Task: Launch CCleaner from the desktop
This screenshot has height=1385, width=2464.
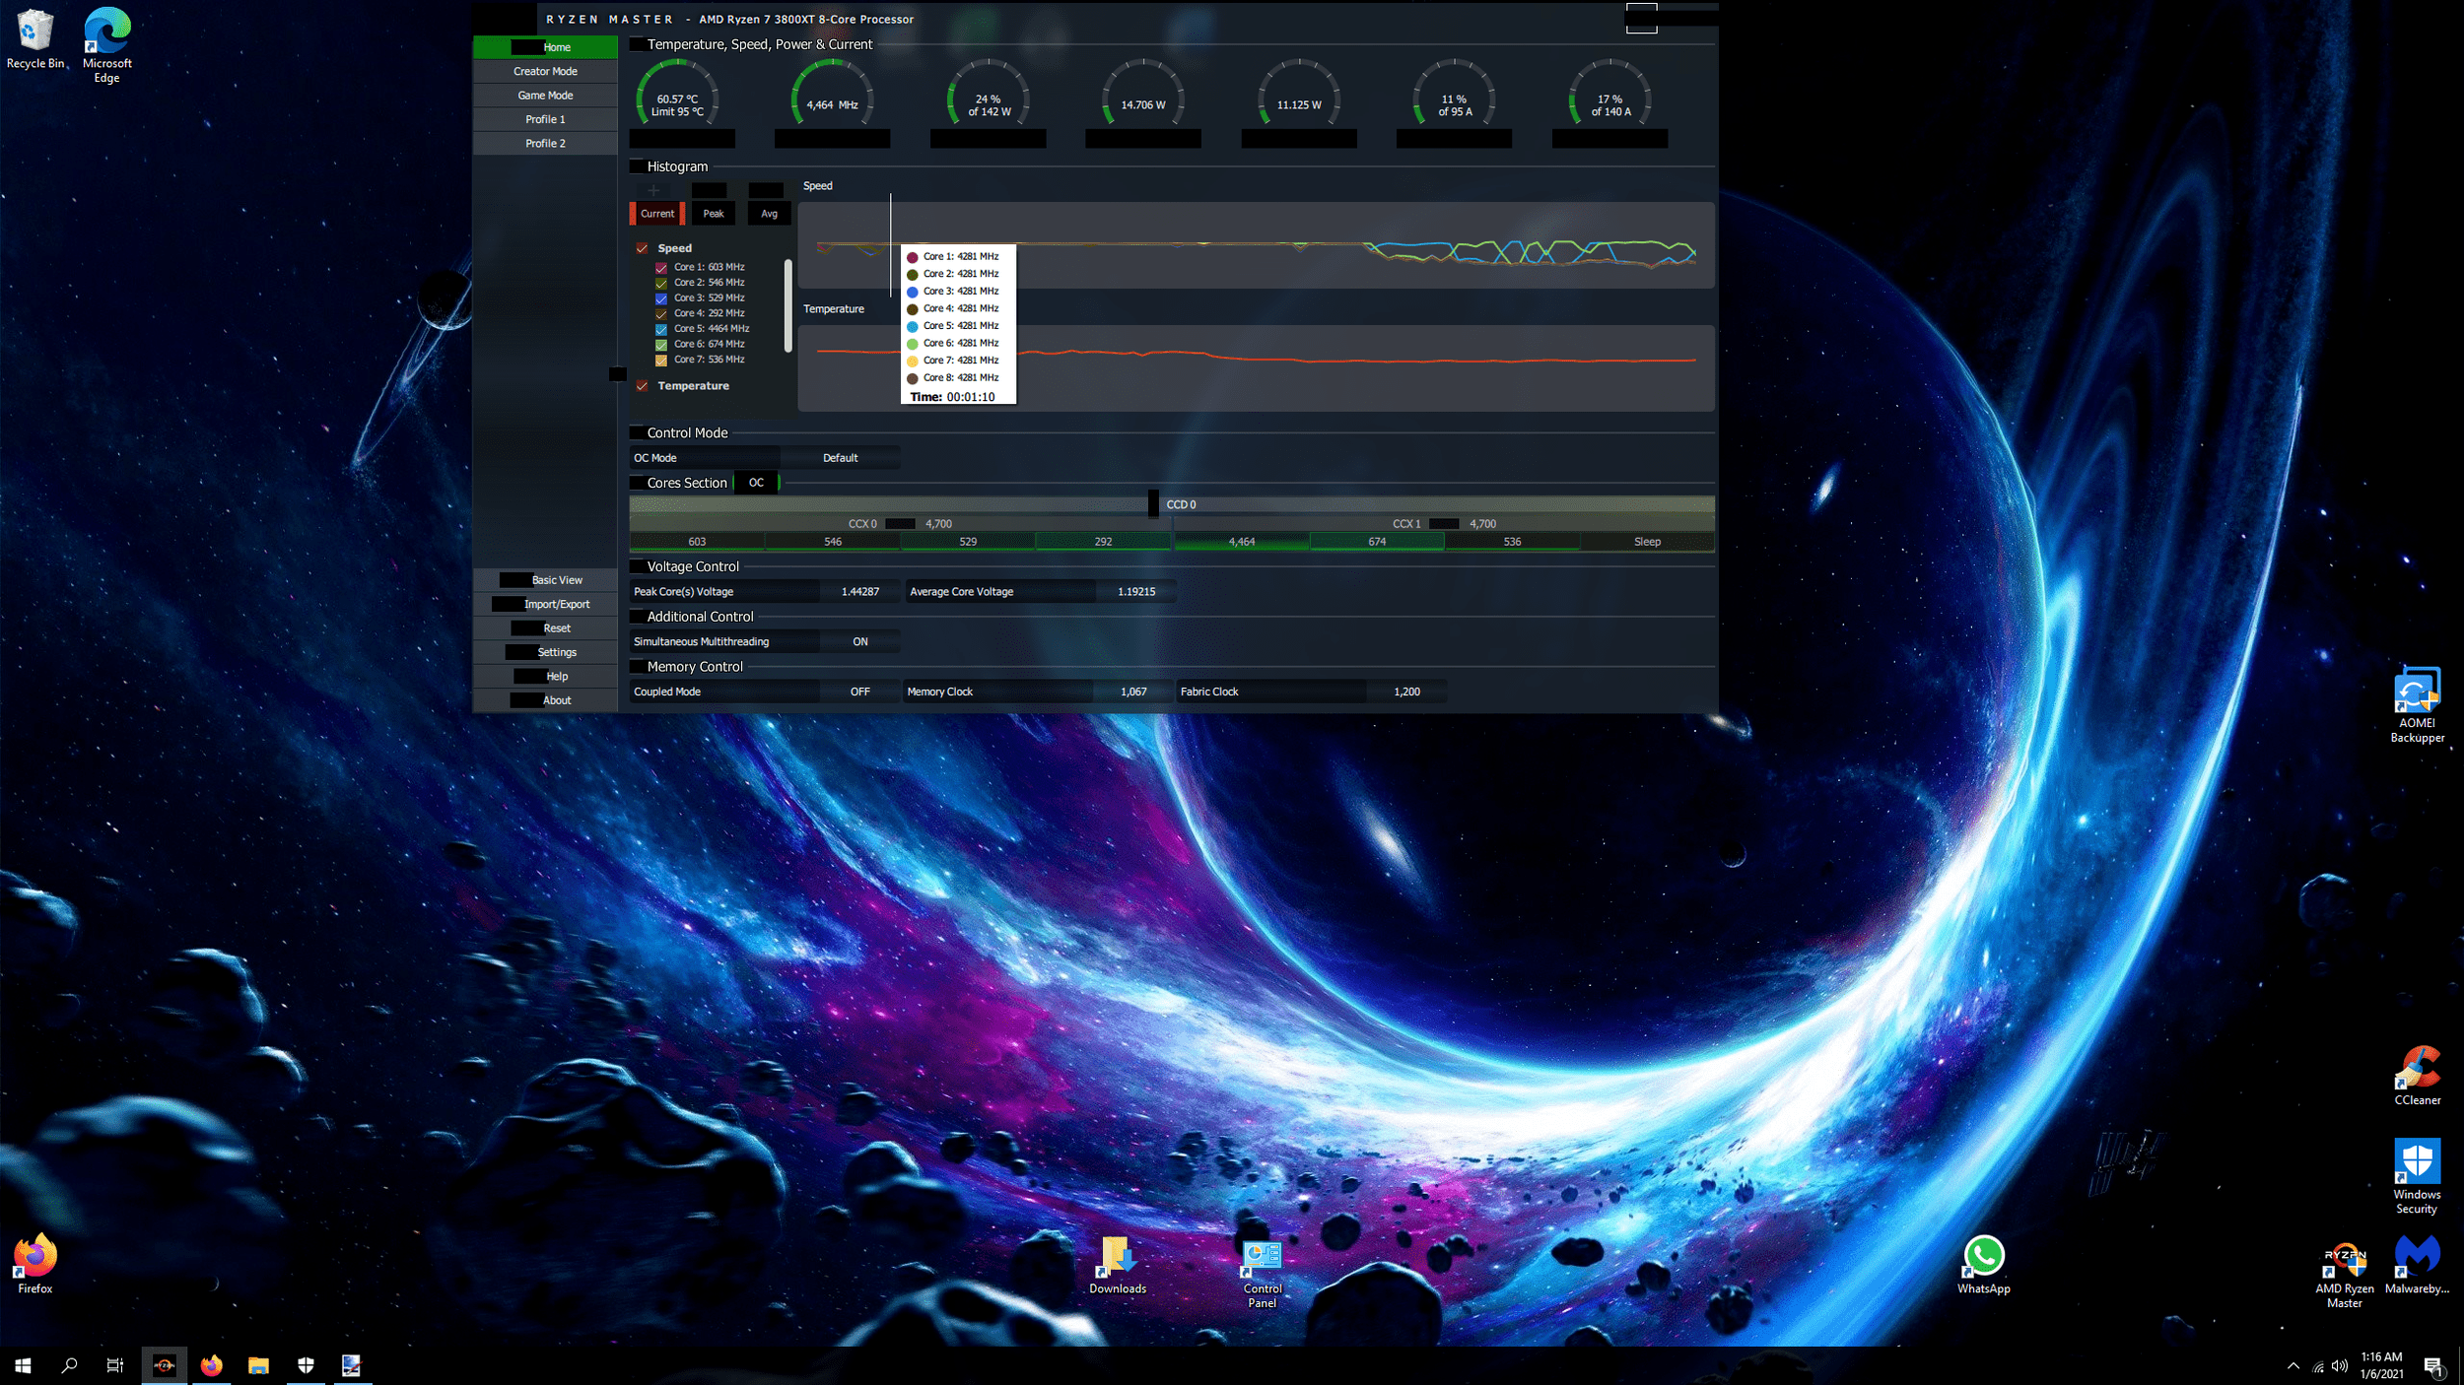Action: tap(2418, 1076)
